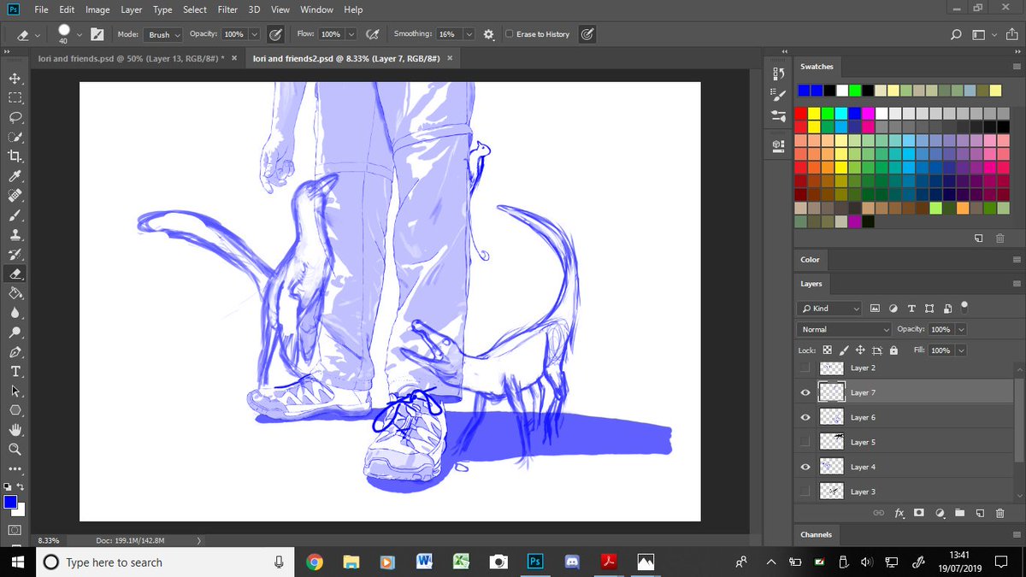Select the Lasso tool
The height and width of the screenshot is (577, 1026).
pos(15,117)
